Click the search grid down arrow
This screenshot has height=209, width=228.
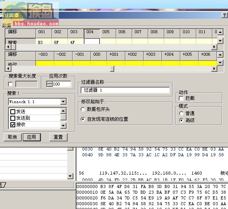tap(220, 41)
